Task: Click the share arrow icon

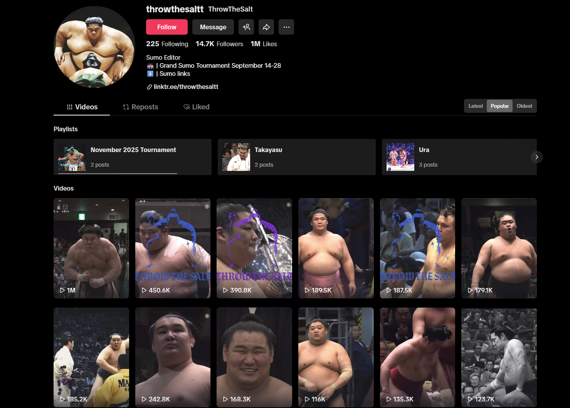Action: [x=266, y=27]
